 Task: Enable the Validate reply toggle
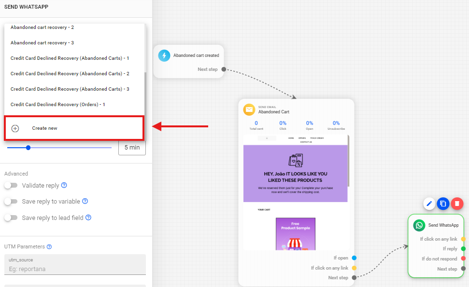tap(11, 185)
